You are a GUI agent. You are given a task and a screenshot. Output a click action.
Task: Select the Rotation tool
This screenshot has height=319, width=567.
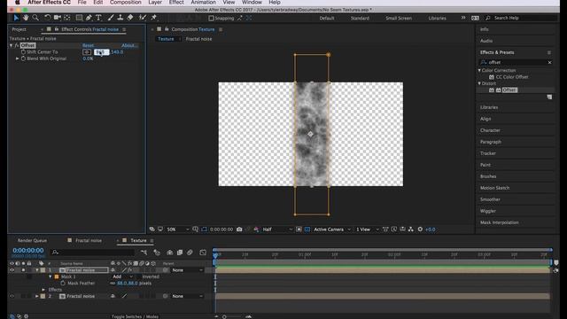point(47,18)
